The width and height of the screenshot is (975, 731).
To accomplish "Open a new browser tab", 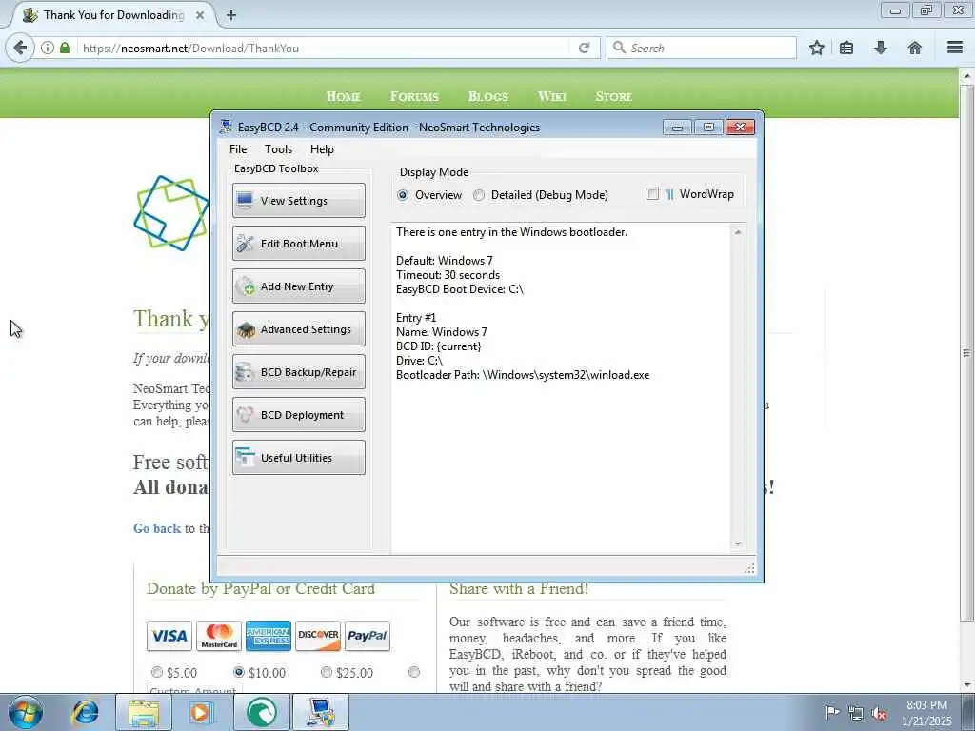I will click(x=231, y=15).
